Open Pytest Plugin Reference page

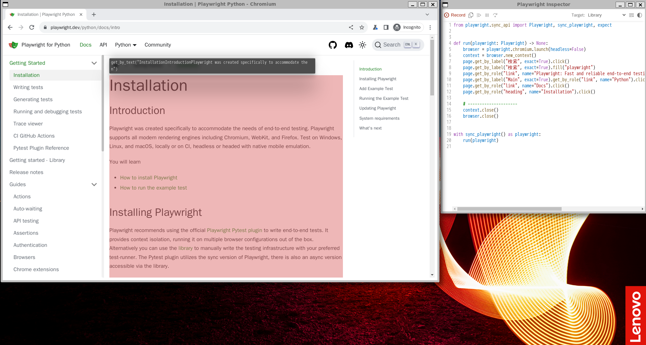(x=55, y=148)
